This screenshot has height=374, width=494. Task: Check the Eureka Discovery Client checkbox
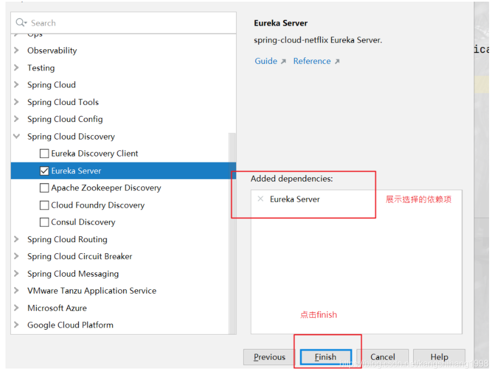[x=44, y=154]
